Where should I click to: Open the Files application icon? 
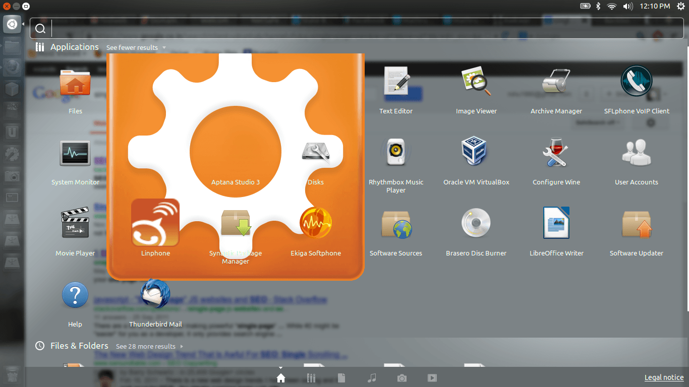click(75, 83)
